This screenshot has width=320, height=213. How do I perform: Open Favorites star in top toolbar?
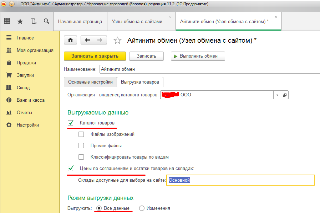20,21
